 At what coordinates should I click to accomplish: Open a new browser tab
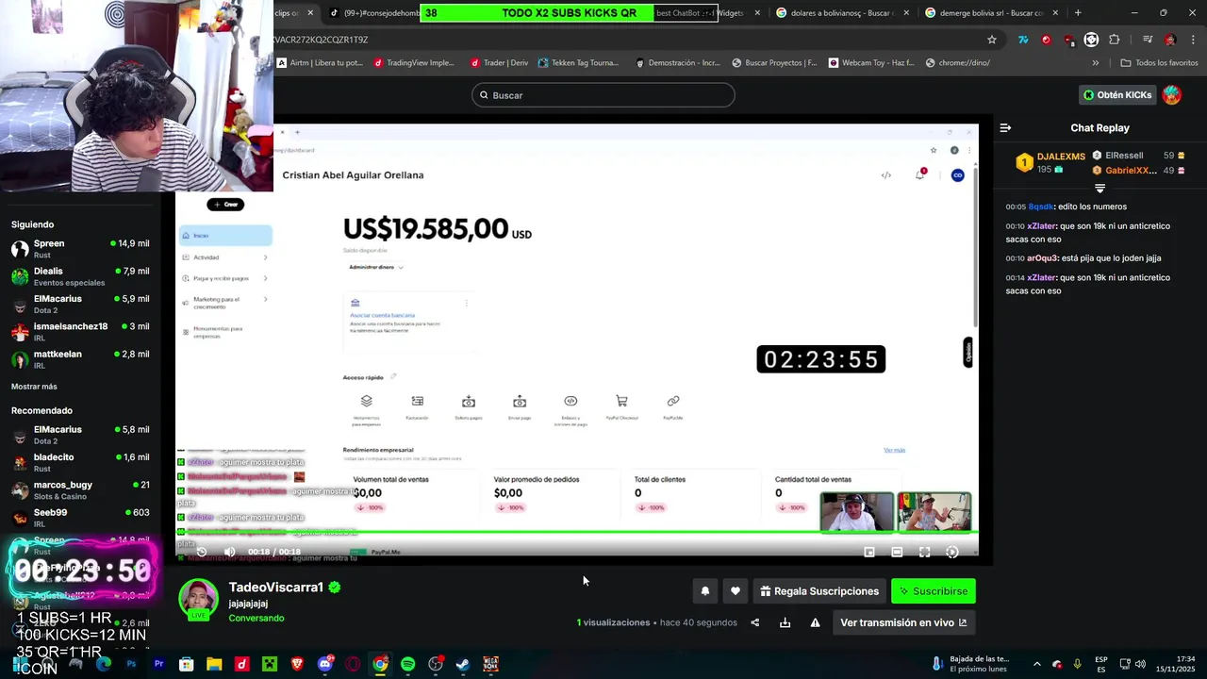coord(1078,13)
